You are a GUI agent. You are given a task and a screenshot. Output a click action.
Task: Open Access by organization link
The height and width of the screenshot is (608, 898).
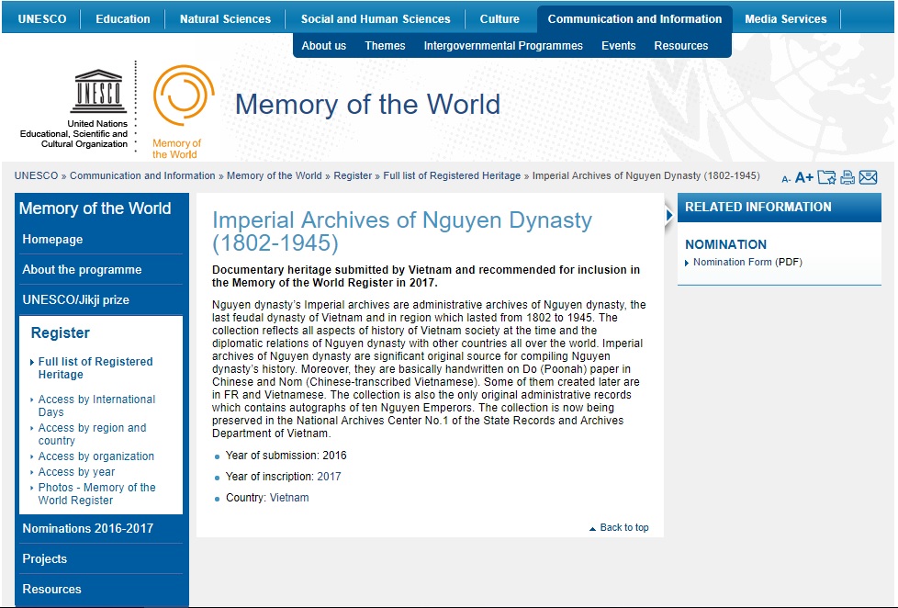pyautogui.click(x=96, y=456)
